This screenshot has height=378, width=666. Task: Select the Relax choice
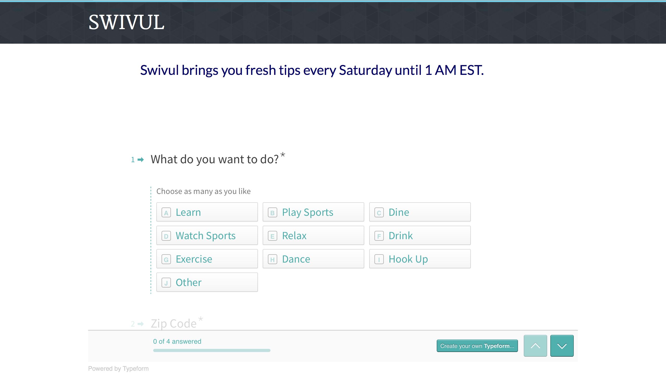coord(313,236)
